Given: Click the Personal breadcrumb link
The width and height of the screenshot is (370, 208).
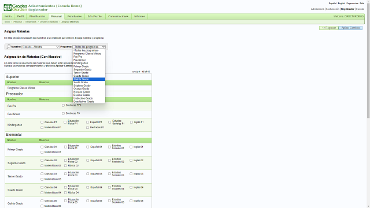Looking at the screenshot, I should pyautogui.click(x=18, y=22).
